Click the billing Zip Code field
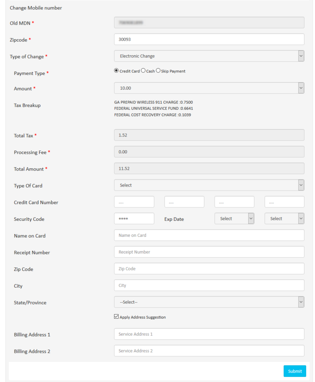Viewport: 315px width, 382px height. [209, 268]
